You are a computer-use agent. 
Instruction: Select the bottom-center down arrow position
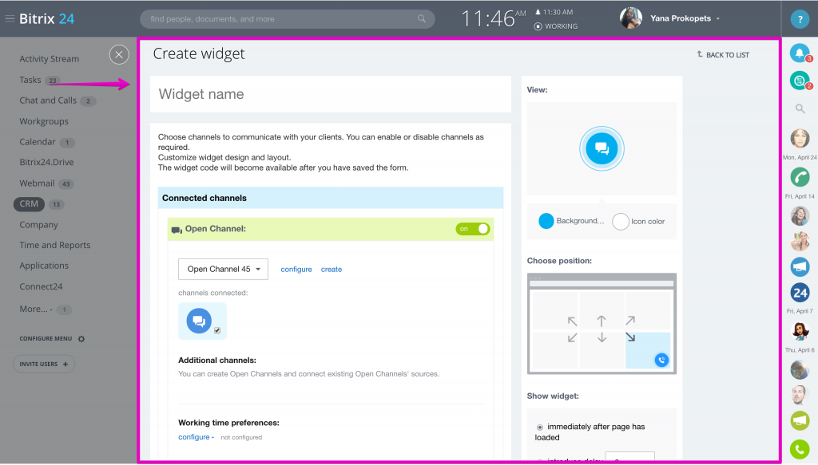[602, 337]
